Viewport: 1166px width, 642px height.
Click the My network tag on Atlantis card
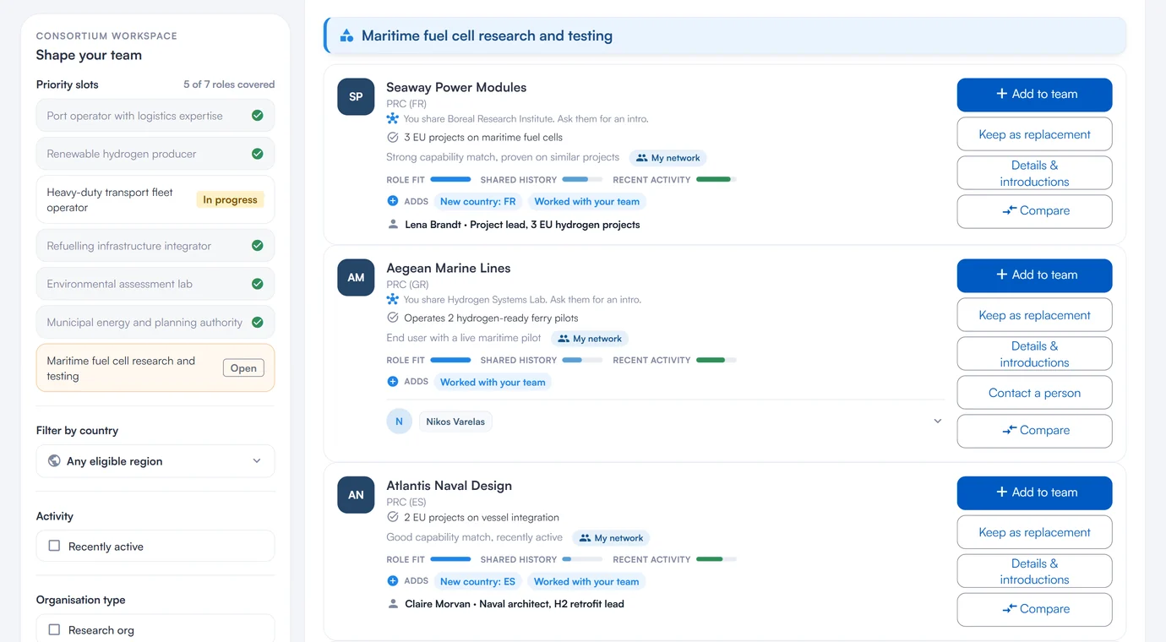coord(611,538)
